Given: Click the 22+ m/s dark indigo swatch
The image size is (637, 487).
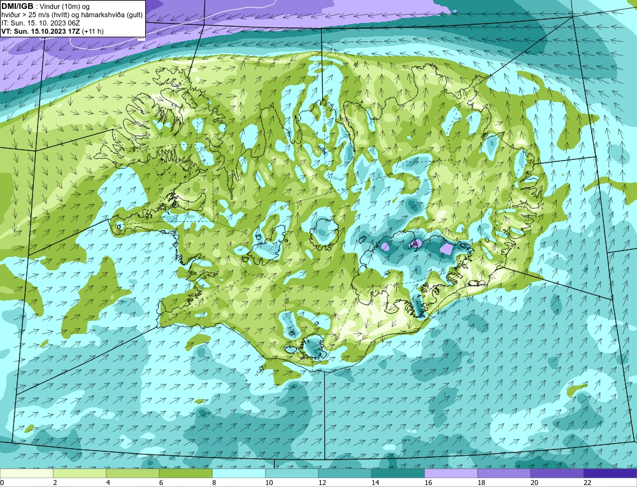Looking at the screenshot, I should (610, 473).
